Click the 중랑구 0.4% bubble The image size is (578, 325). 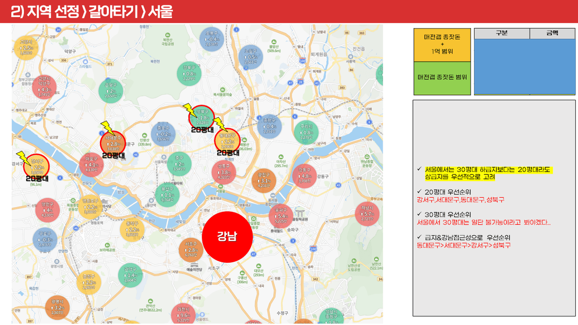(270, 126)
